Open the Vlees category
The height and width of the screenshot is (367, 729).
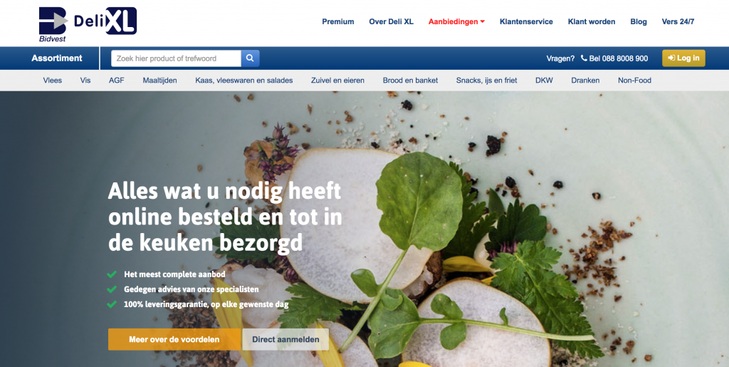[x=53, y=81]
